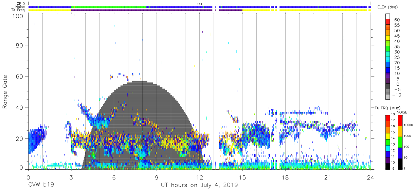Image resolution: width=417 pixels, height=192 pixels.
Task: Click the 'CPID' row label
Action: 21,3
